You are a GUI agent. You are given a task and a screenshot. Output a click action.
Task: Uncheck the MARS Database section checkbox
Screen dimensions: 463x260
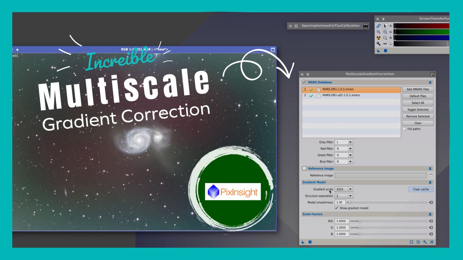coord(304,82)
